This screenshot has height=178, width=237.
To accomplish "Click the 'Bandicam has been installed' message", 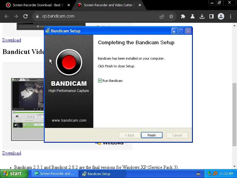I will coord(131,58).
